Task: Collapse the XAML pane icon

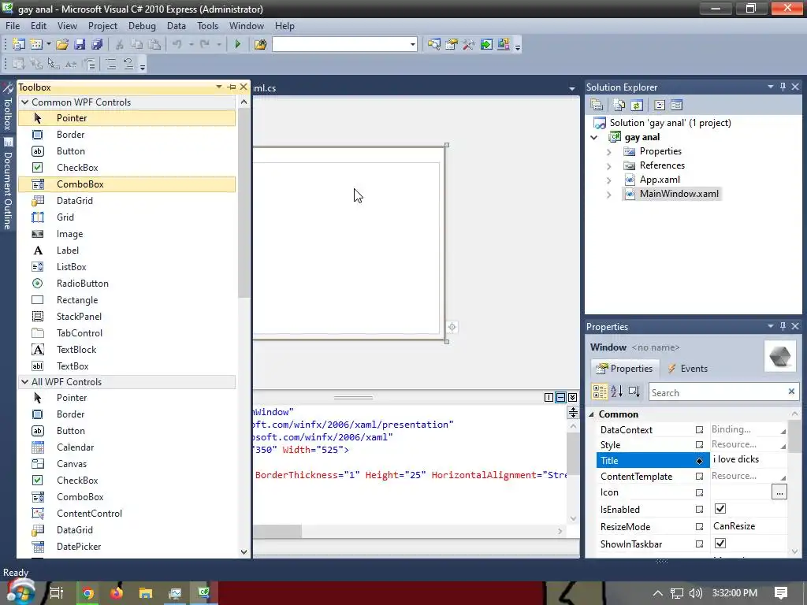Action: pyautogui.click(x=572, y=397)
